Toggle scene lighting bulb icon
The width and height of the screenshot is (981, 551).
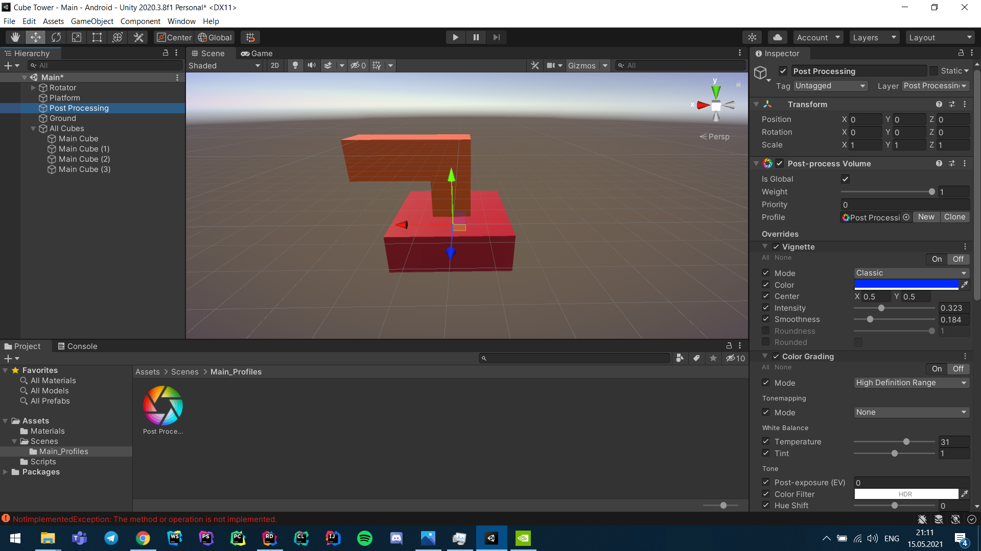click(295, 65)
